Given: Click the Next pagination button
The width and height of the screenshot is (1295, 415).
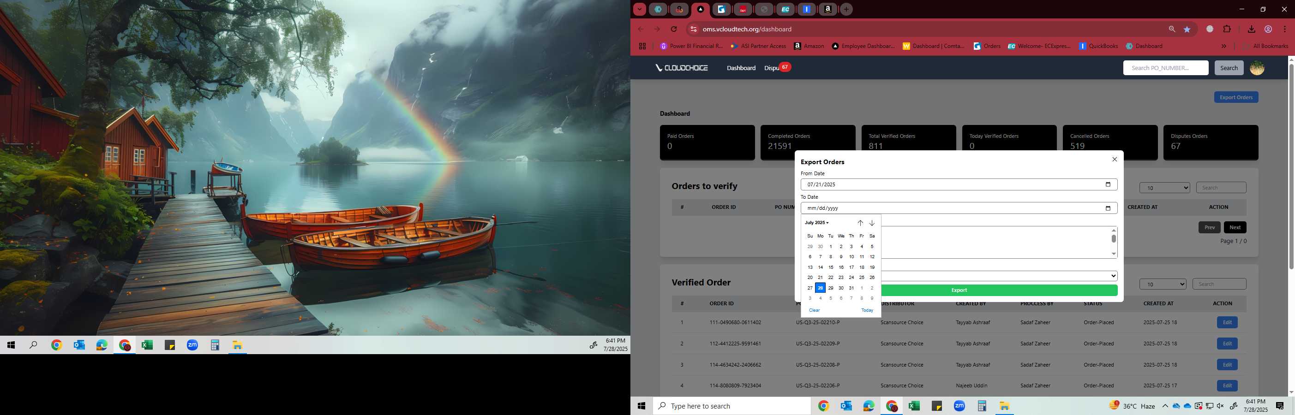Looking at the screenshot, I should click(1235, 227).
